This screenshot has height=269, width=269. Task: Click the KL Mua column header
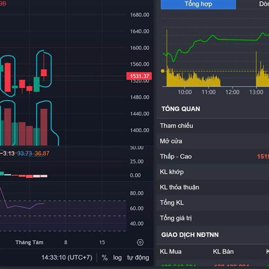click(x=171, y=252)
